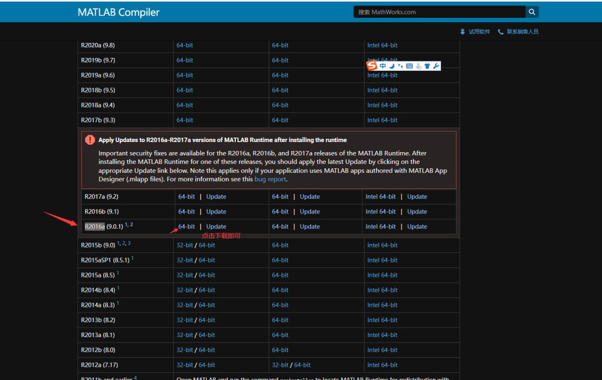Open footnote 2 beside R2016a (9.0.1)
This screenshot has width=602, height=380.
tap(132, 225)
